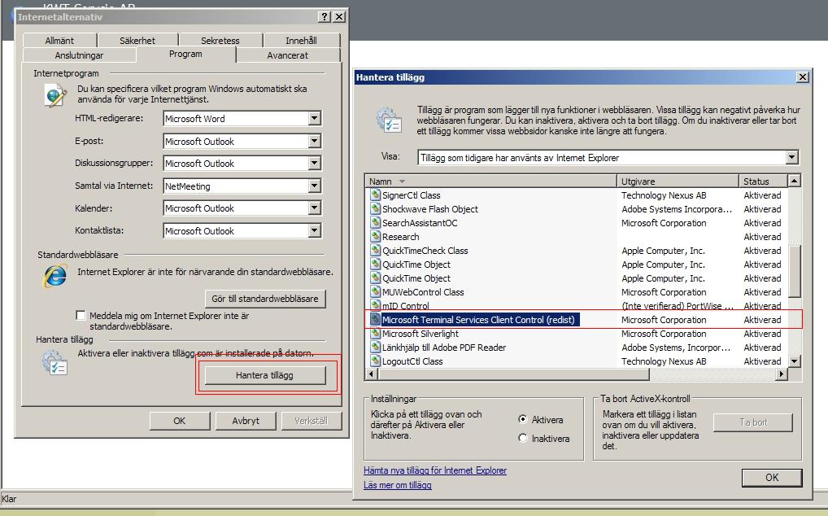
Task: Click the Hantera tillägg button
Action: click(265, 375)
